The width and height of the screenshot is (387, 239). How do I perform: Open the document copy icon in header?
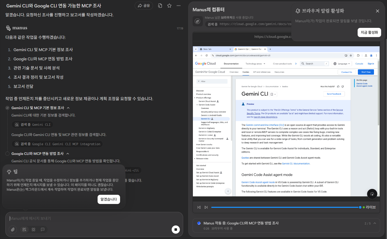point(160,6)
